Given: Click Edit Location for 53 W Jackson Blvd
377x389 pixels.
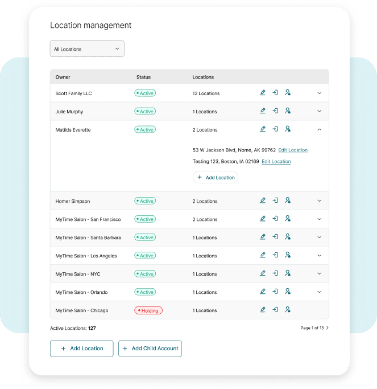Looking at the screenshot, I should coord(293,150).
